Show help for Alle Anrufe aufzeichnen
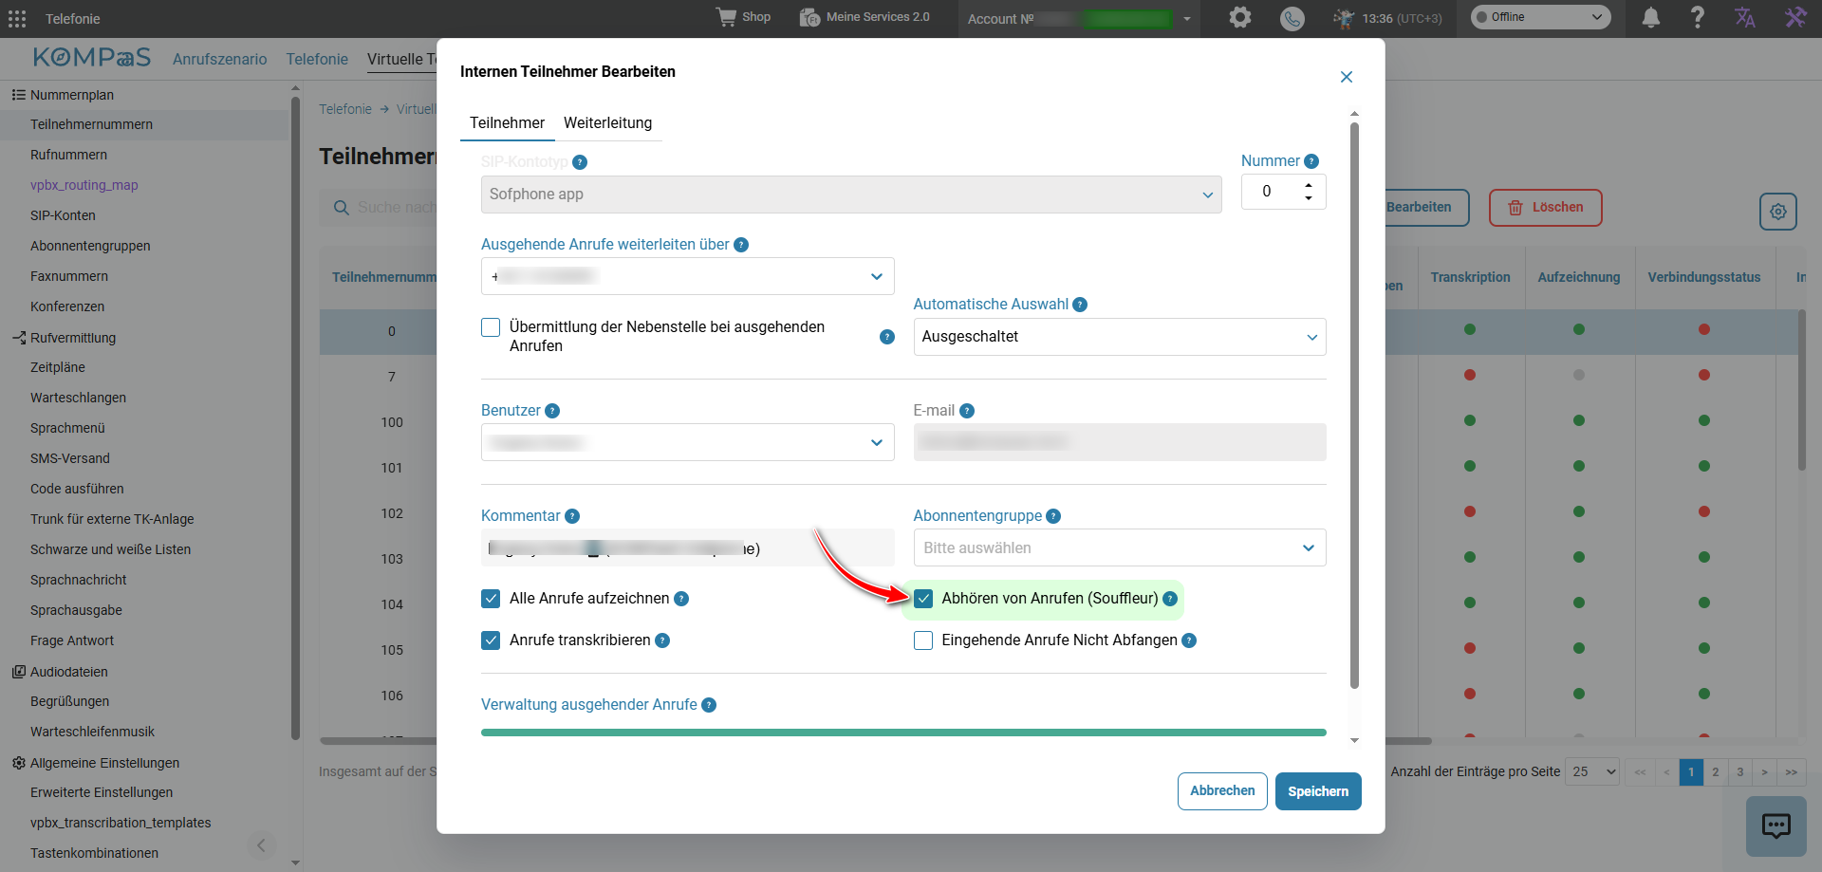Viewport: 1822px width, 872px height. pos(681,599)
